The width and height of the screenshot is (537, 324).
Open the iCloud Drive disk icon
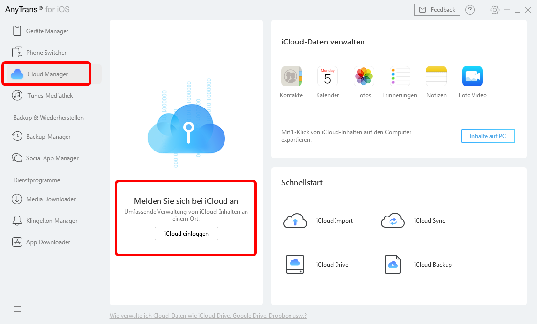coord(295,264)
